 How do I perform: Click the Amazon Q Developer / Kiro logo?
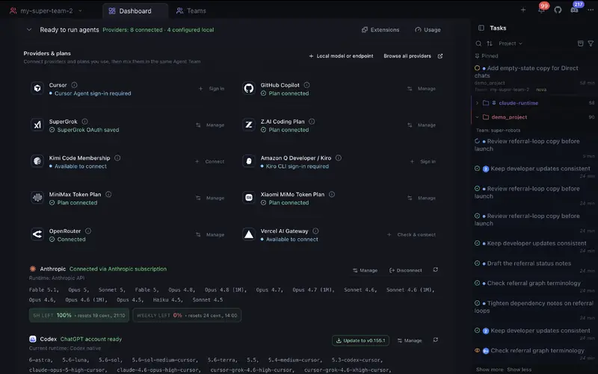[x=249, y=161]
